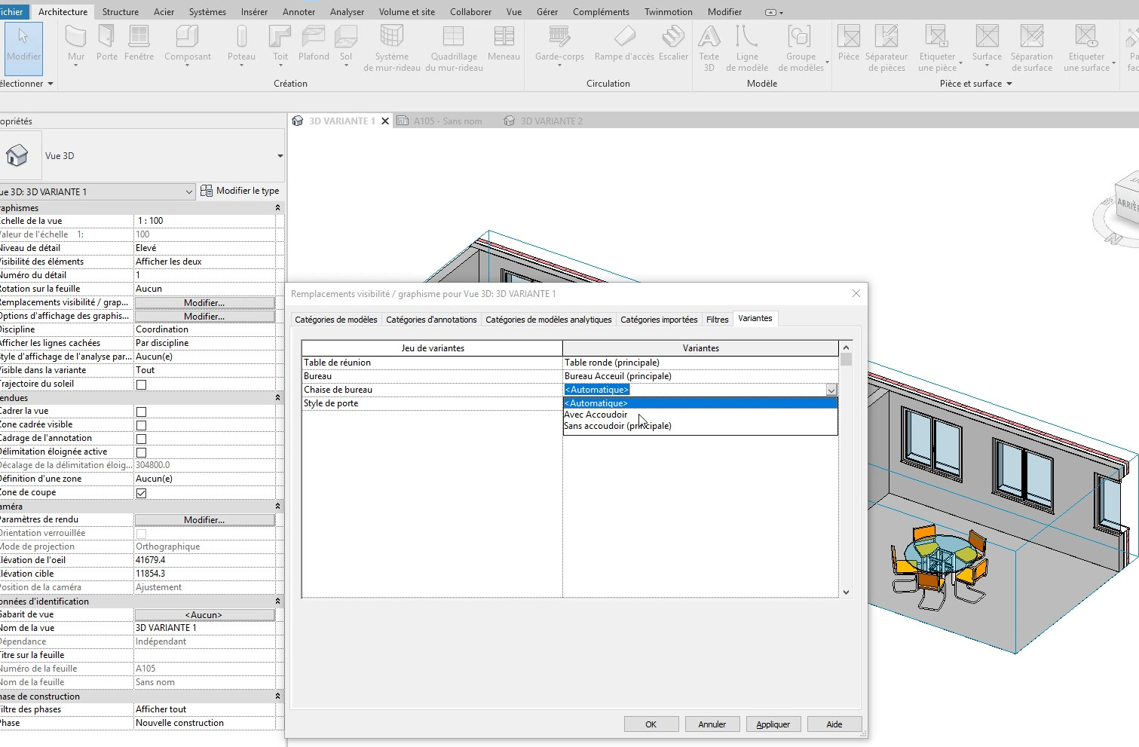The image size is (1139, 747).
Task: Open the Annoter ribbon tab
Action: point(299,12)
